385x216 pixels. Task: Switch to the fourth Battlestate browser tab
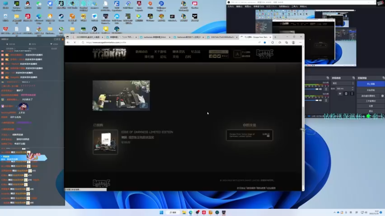point(188,37)
